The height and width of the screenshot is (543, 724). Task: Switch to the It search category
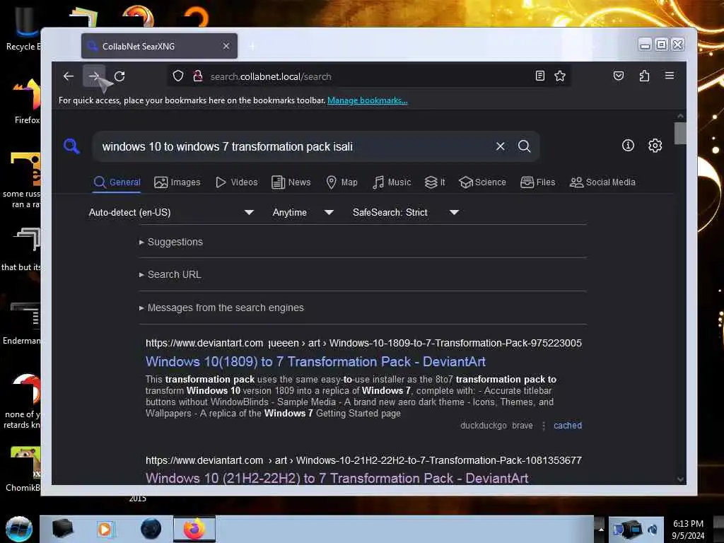click(x=435, y=182)
